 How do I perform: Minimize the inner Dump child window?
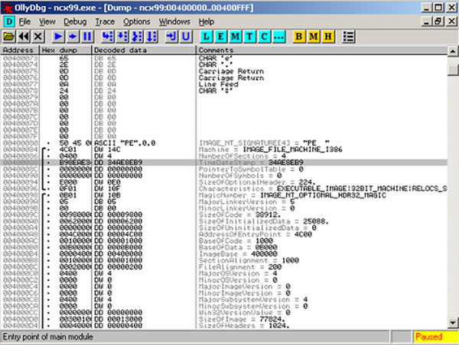pos(428,21)
